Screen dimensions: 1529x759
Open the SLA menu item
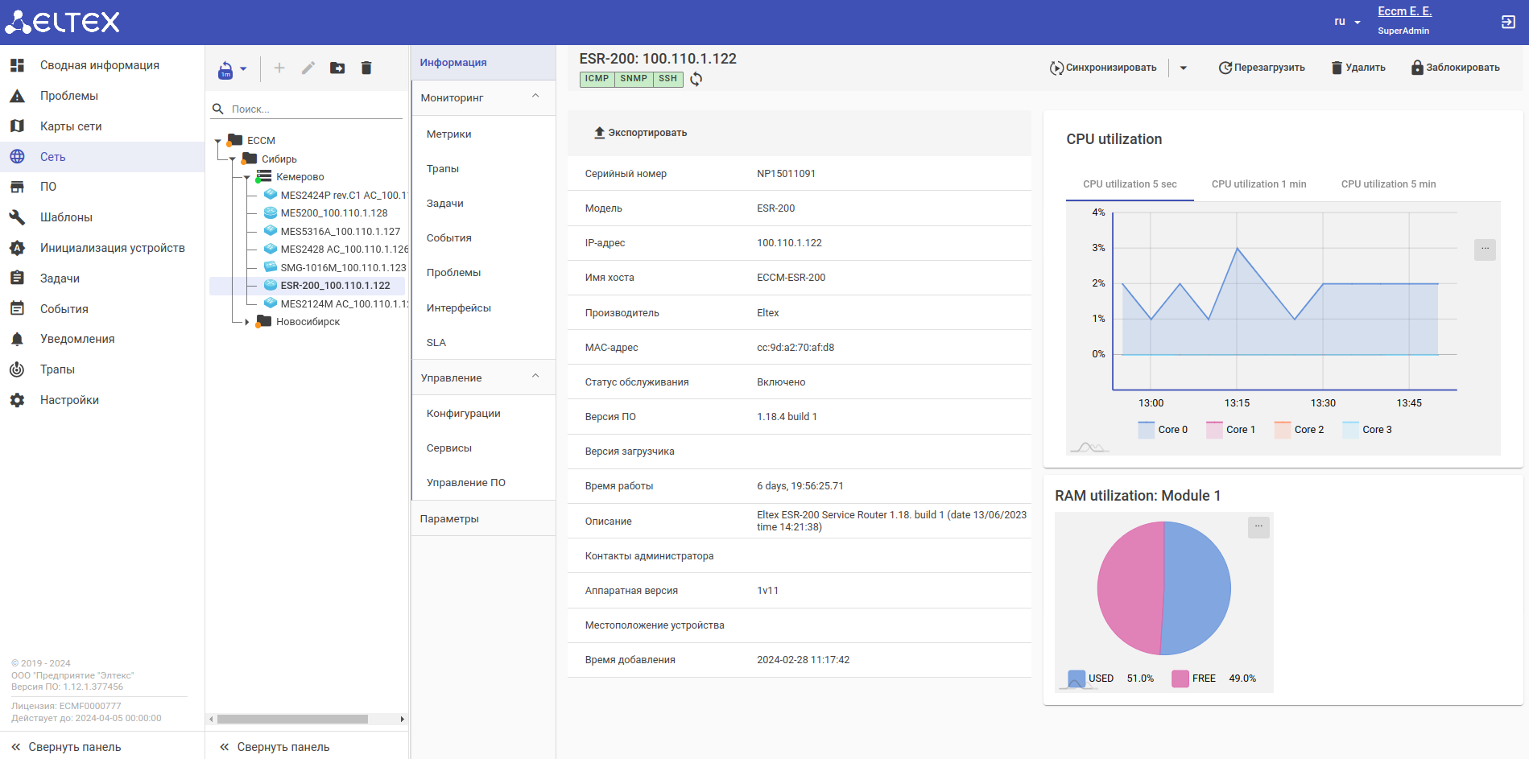(483, 343)
